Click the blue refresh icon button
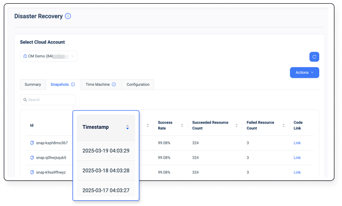342x206 pixels. [x=314, y=57]
